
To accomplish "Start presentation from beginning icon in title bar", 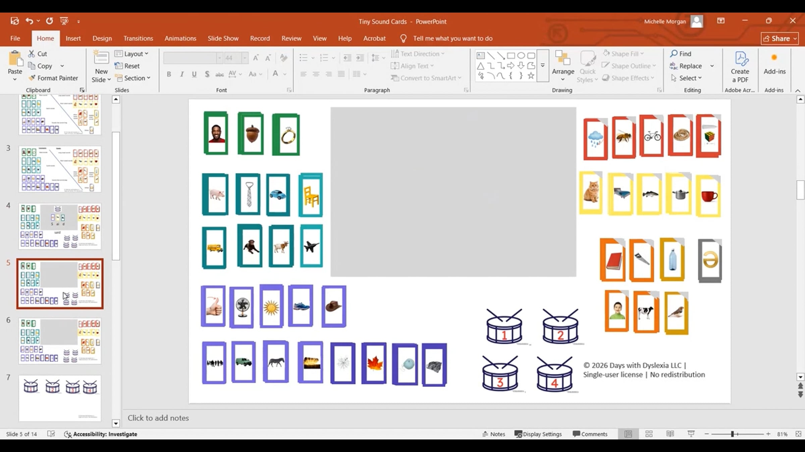I will click(x=64, y=21).
